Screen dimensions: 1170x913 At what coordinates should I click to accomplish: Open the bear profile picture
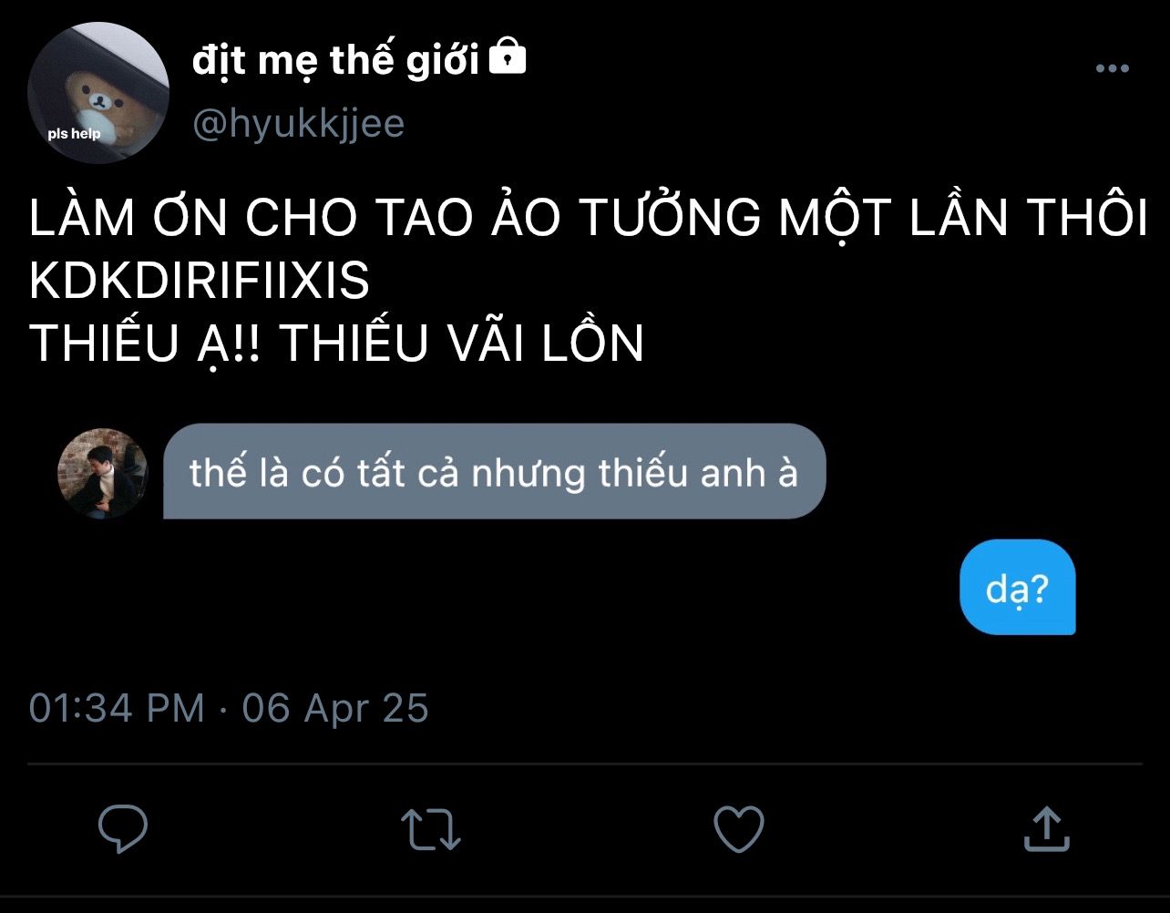click(97, 93)
